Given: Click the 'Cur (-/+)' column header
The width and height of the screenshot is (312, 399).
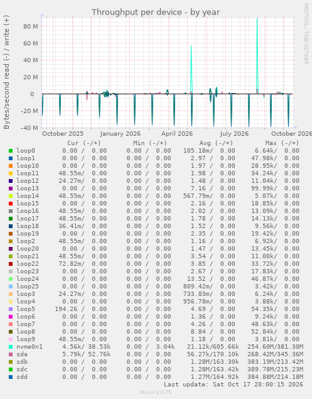Looking at the screenshot, I should (x=84, y=143).
